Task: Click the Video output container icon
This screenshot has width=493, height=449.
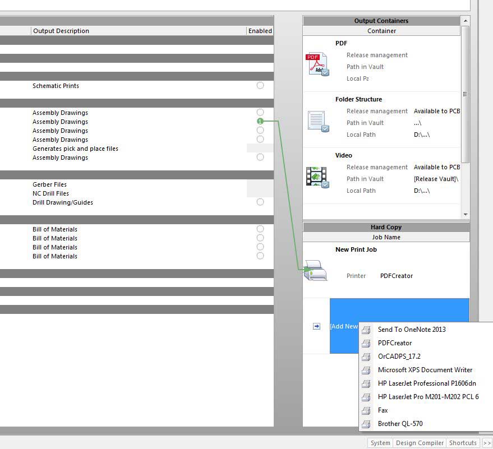Action: click(317, 177)
